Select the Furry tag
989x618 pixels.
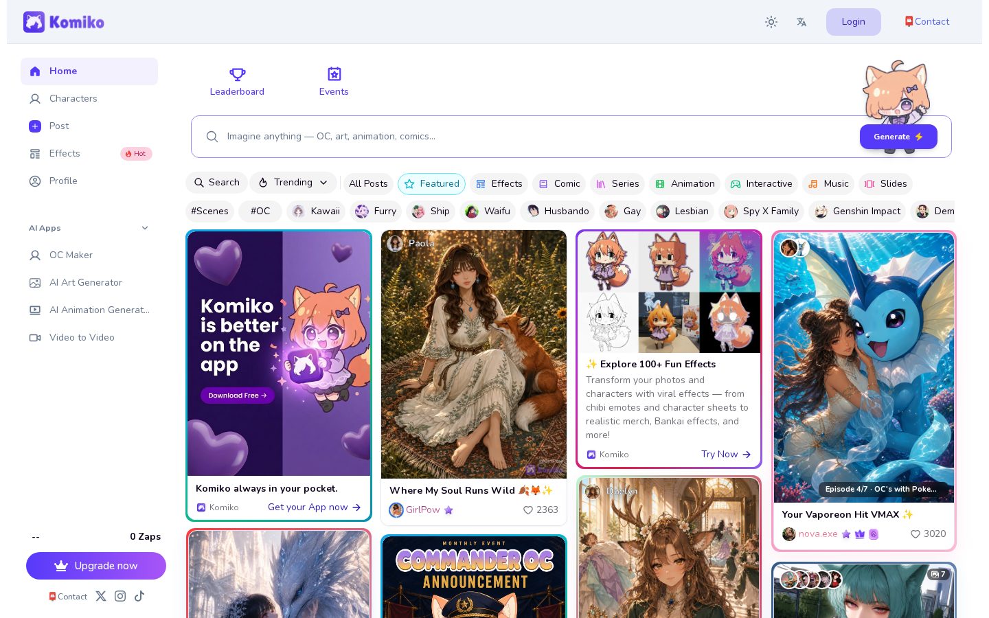376,211
